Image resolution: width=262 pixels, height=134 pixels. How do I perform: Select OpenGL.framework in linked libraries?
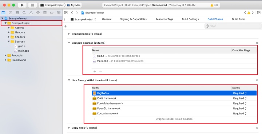(174, 109)
